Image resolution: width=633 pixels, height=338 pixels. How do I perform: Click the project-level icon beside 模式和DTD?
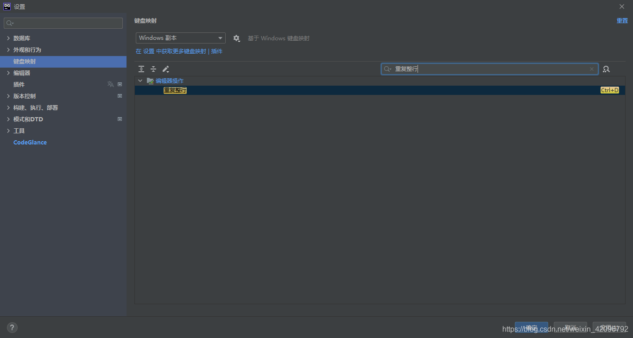pos(120,119)
